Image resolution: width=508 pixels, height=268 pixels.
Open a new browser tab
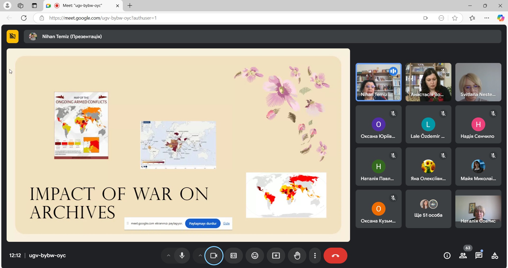[x=130, y=6]
